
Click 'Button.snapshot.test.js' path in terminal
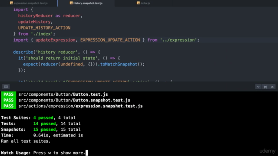[x=102, y=100]
